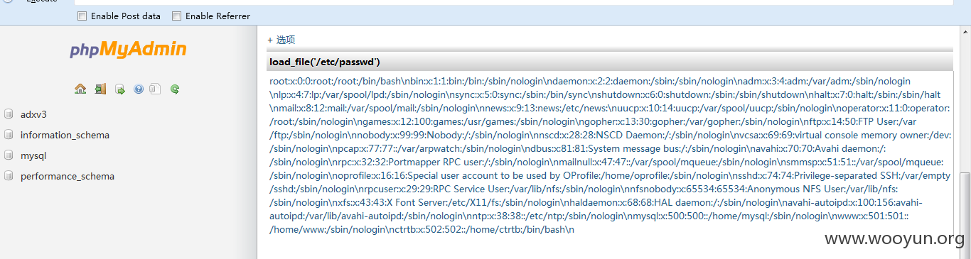
Task: Click the adxv3 database cylinder icon
Action: (x=9, y=114)
